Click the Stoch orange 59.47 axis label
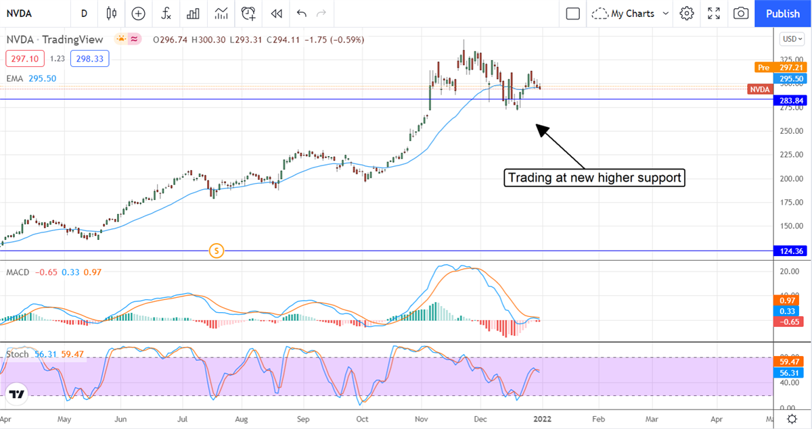 [x=790, y=362]
